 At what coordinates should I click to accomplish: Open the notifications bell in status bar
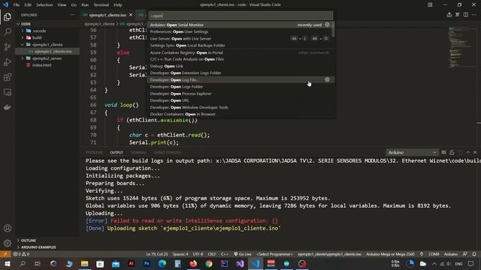tap(474, 254)
